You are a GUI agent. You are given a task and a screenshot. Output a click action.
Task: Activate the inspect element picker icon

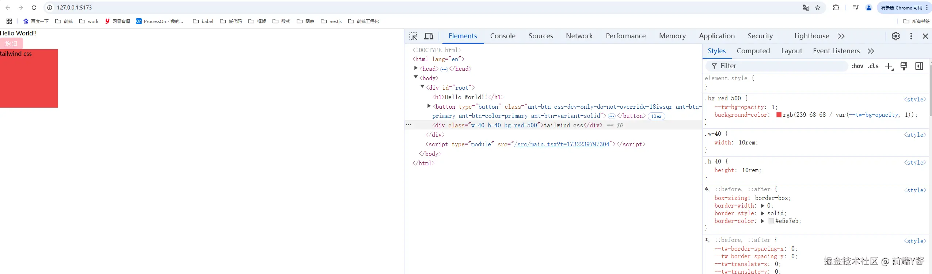pos(413,36)
